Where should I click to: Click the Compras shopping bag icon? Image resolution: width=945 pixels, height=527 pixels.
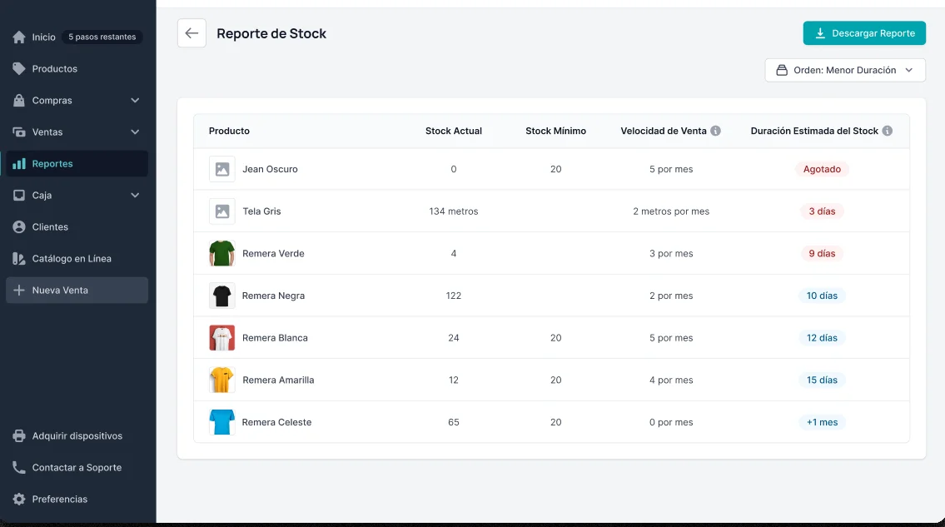pos(19,100)
